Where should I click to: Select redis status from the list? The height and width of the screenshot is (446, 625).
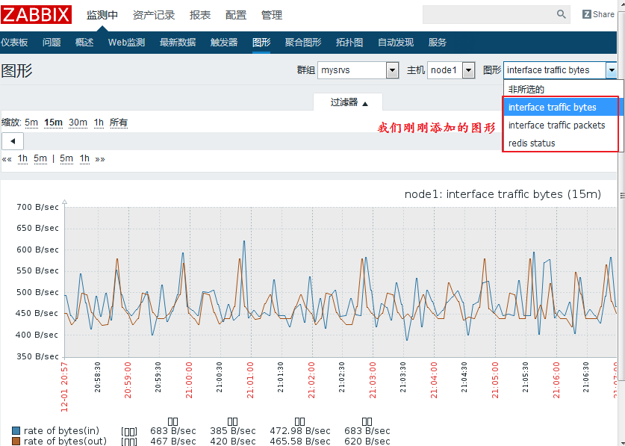[x=532, y=143]
